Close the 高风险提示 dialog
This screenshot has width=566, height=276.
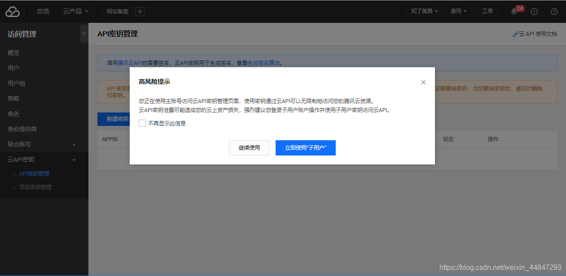tap(423, 82)
